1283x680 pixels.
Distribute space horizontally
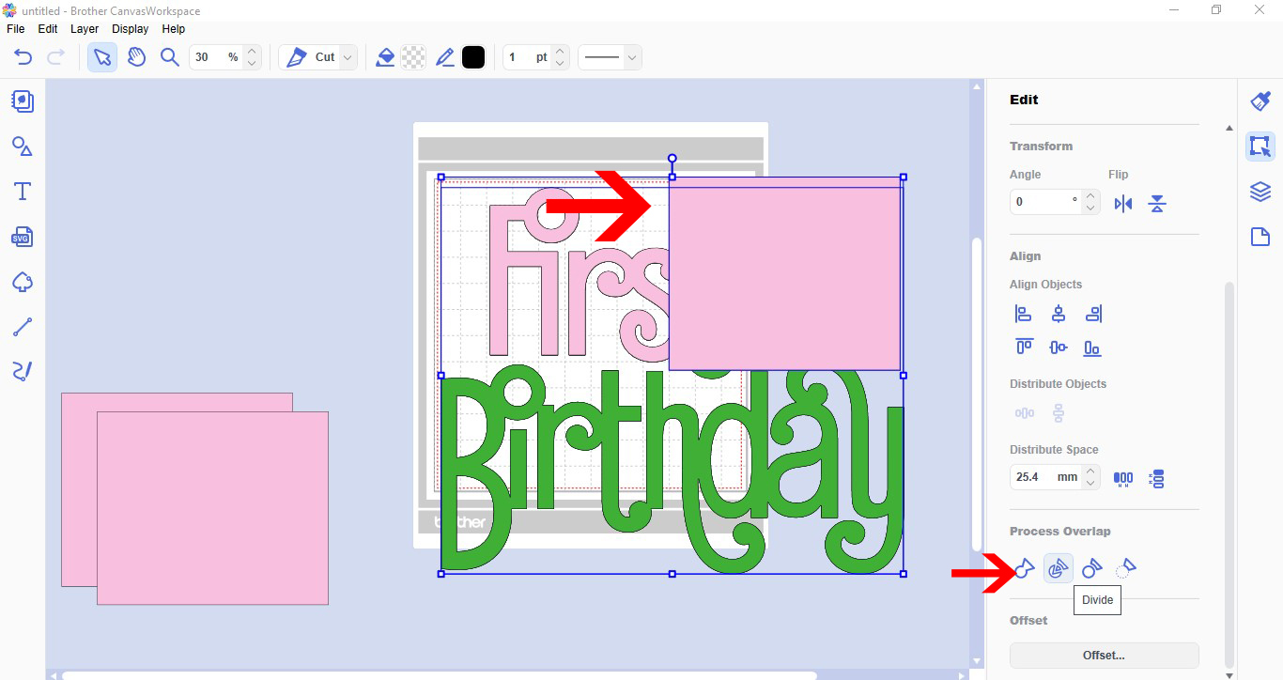pos(1123,478)
